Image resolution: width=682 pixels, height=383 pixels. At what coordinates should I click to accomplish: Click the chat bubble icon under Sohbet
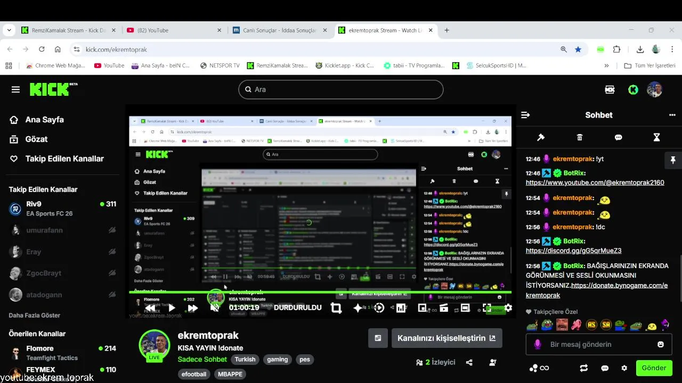[618, 137]
